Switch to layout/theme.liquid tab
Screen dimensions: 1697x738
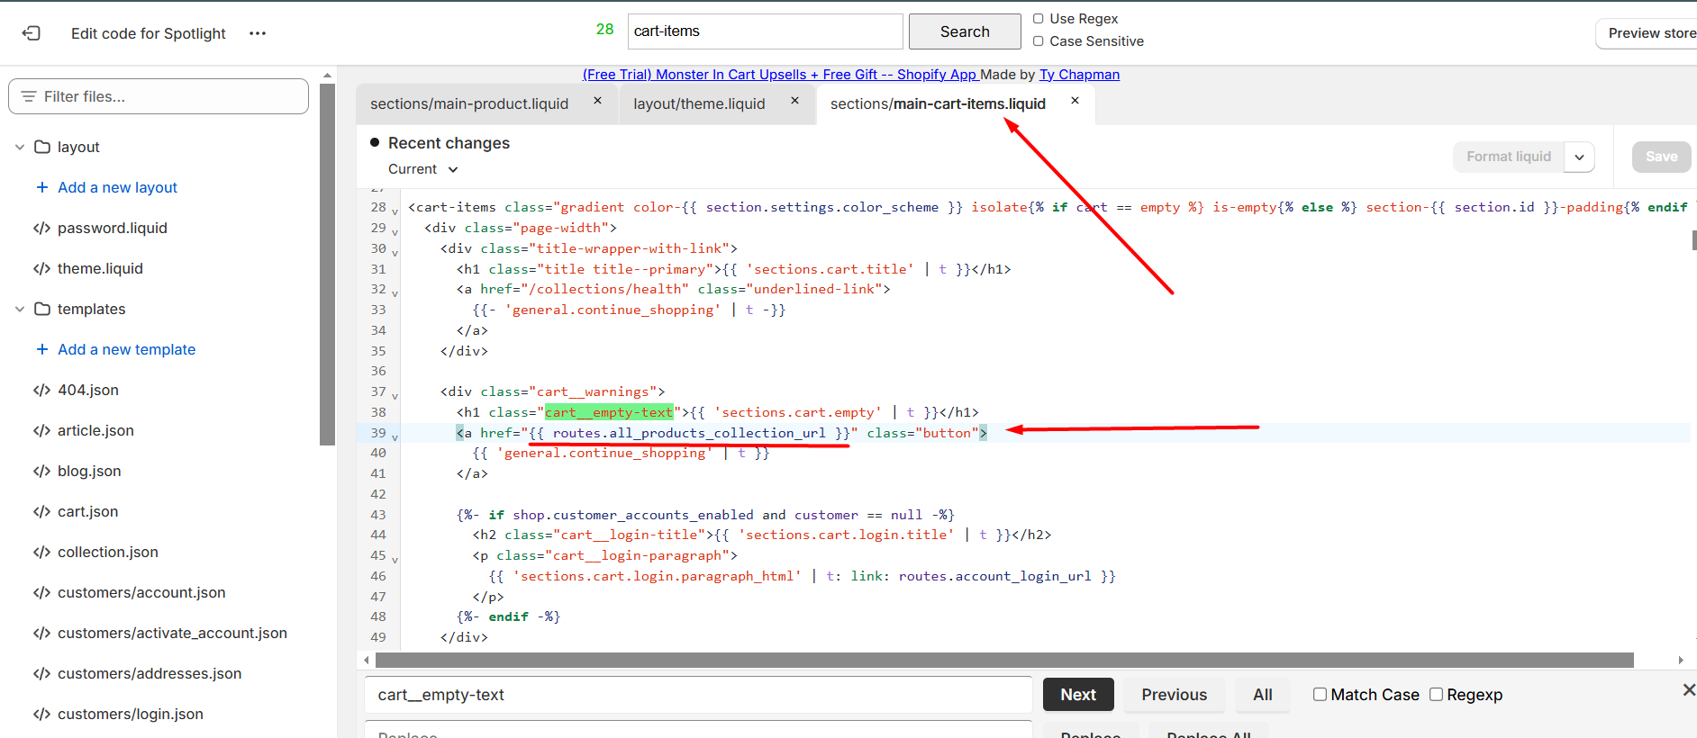click(x=699, y=104)
